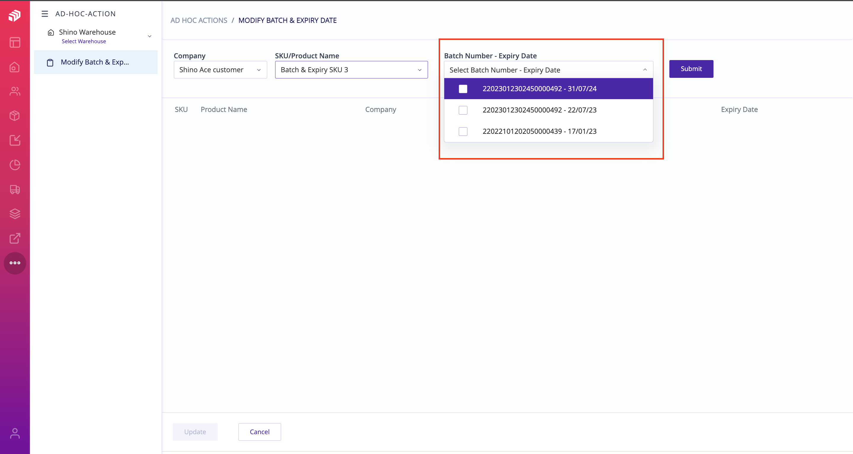Open the warehouse home icon in sidebar
853x454 pixels.
15,67
